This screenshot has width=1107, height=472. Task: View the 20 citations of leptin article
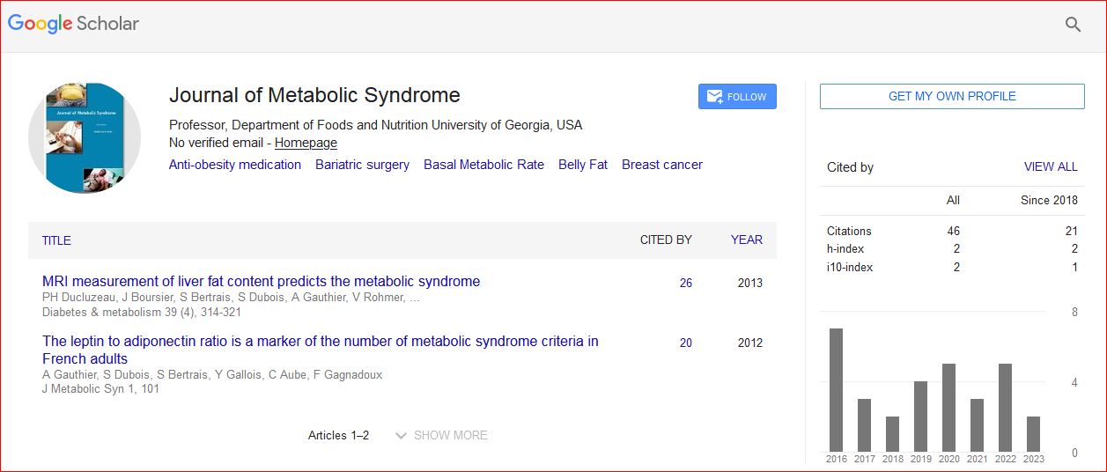click(x=685, y=343)
